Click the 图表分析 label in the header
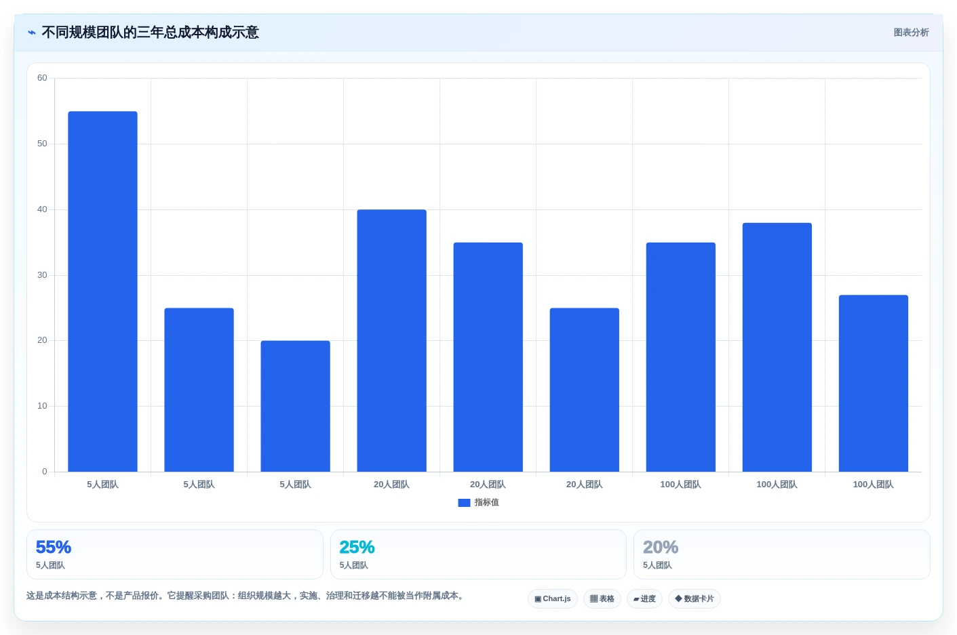 coord(911,33)
